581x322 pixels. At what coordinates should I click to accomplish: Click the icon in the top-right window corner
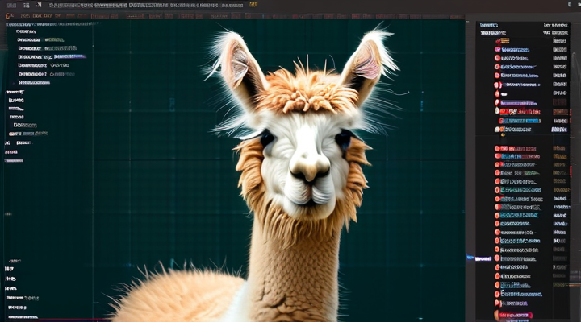tap(569, 5)
